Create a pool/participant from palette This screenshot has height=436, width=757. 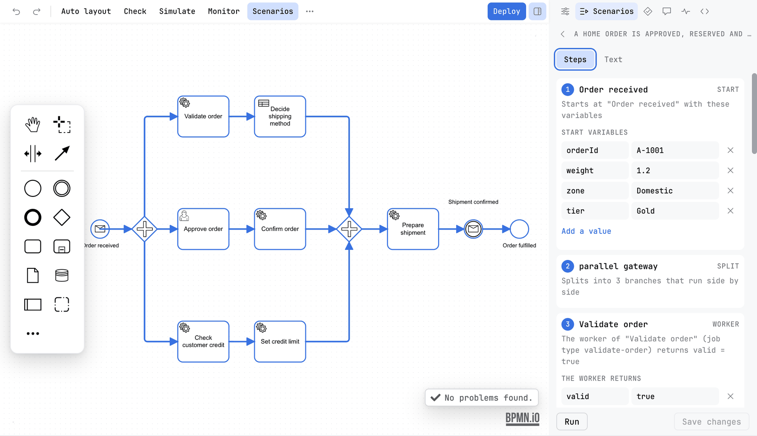33,304
